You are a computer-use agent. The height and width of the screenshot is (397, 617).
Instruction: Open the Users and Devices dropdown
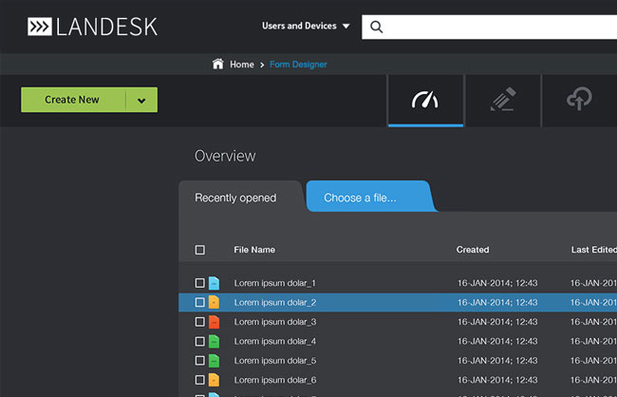tap(306, 27)
